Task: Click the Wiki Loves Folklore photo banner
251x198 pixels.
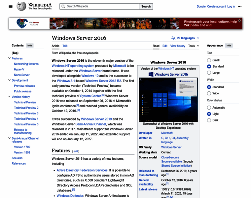Action: point(114,23)
